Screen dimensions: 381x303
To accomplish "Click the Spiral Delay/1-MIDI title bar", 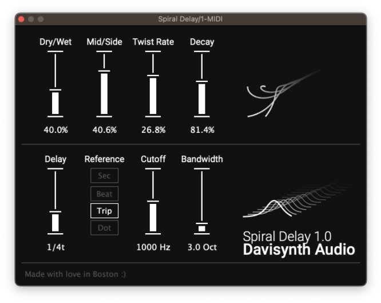I will point(190,19).
